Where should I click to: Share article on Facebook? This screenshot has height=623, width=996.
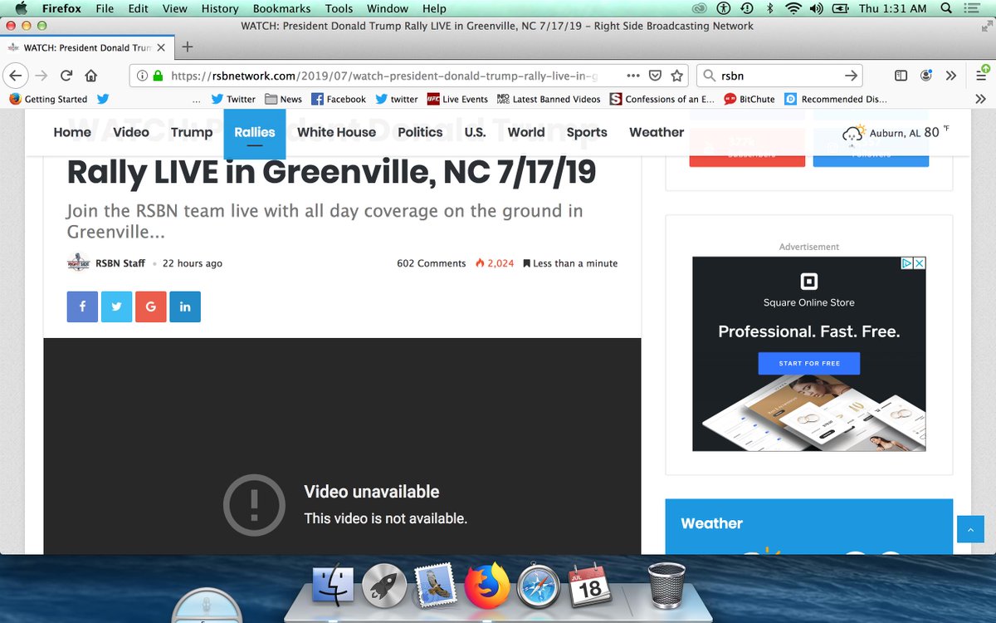coord(82,307)
